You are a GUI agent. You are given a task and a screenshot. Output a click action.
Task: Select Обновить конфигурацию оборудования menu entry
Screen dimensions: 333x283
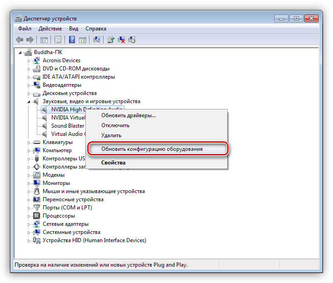[x=157, y=149]
